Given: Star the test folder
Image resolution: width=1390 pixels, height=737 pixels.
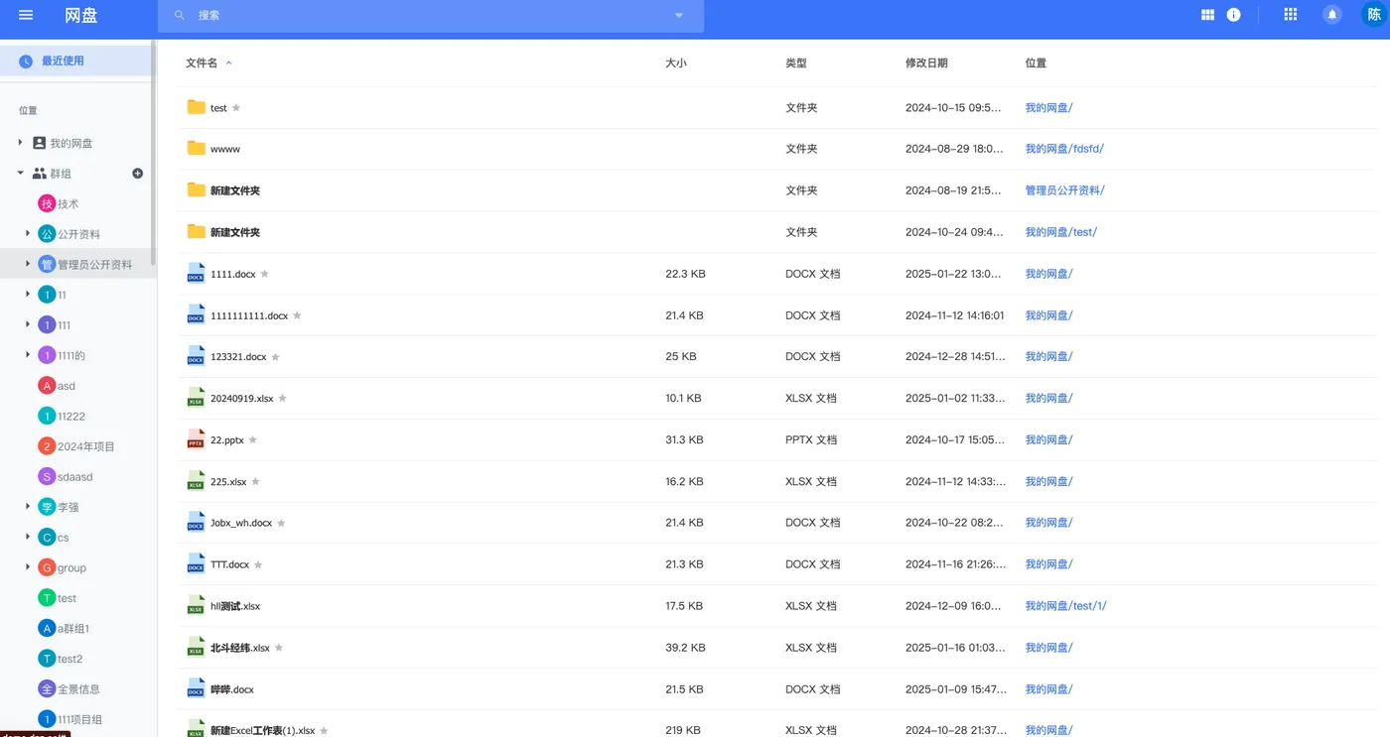Looking at the screenshot, I should 236,108.
